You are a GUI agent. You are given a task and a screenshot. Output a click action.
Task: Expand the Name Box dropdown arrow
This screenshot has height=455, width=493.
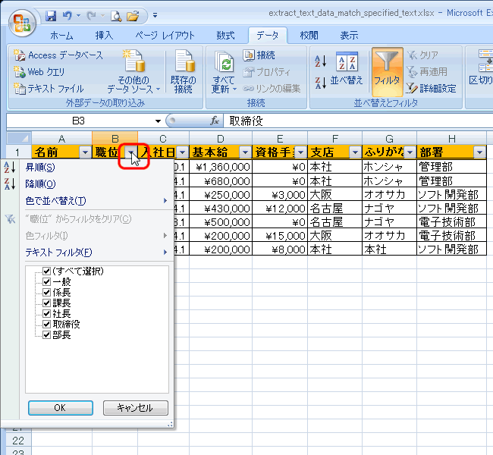(159, 121)
